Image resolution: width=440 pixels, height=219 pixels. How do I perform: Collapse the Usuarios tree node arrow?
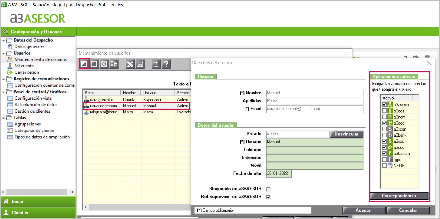click(3, 53)
